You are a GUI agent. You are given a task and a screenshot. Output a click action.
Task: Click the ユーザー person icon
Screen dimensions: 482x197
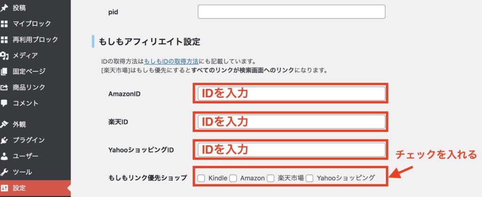(x=4, y=156)
